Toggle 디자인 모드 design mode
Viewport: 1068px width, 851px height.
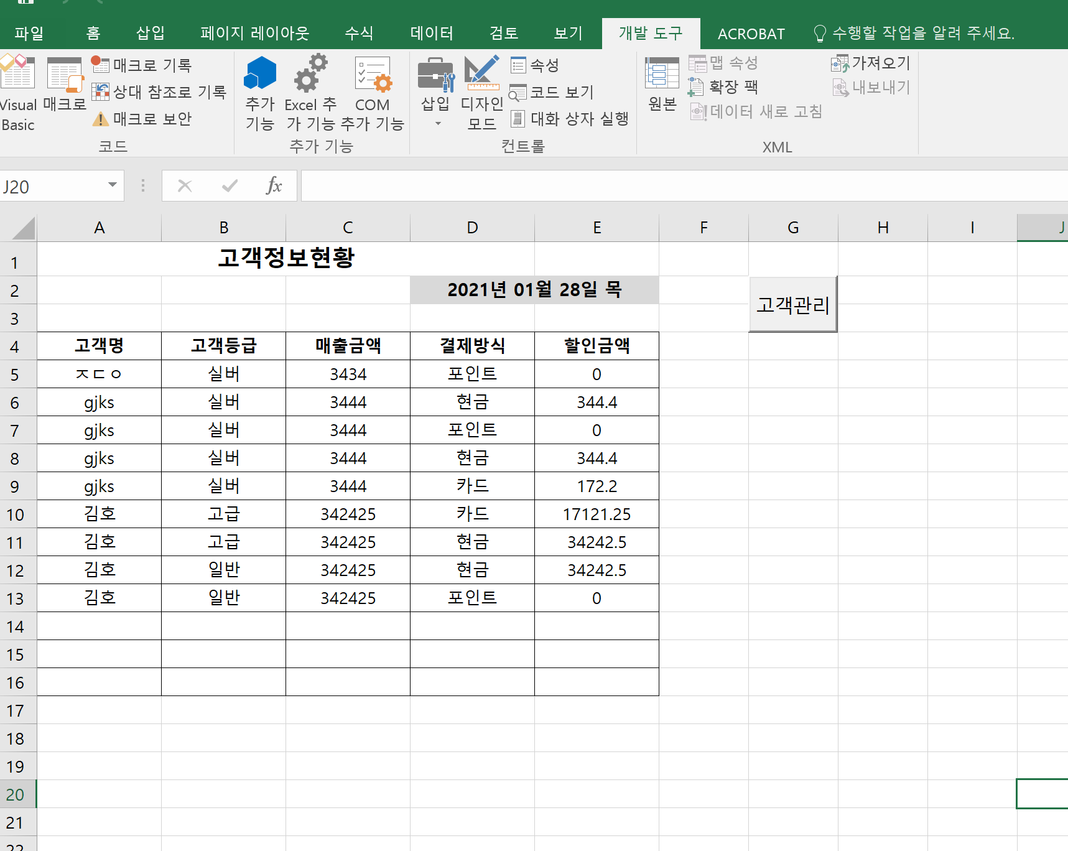click(481, 93)
